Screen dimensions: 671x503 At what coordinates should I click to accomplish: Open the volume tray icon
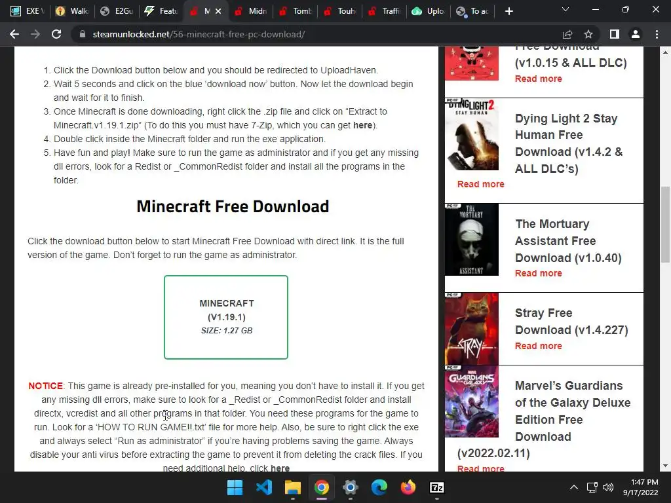coord(607,487)
